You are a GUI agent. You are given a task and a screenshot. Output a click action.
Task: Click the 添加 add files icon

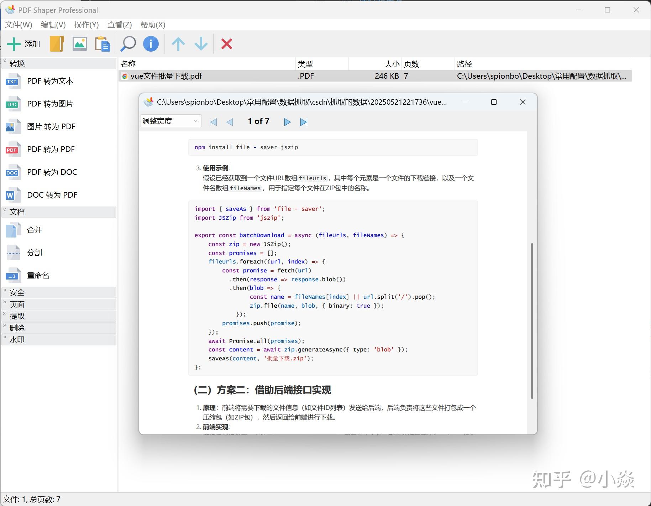(23, 44)
